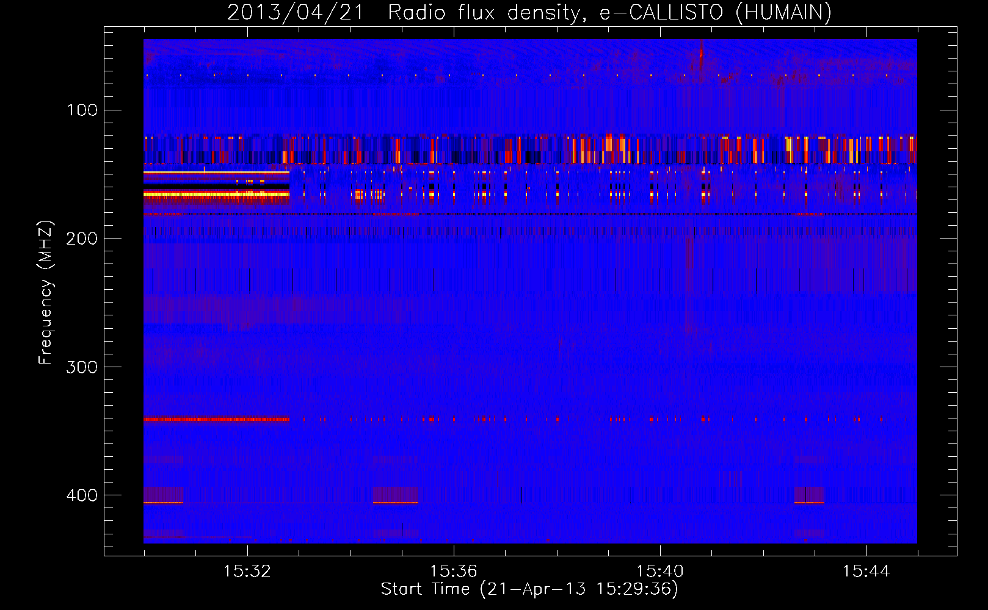Click the 15:36 time tick label
Screen dimensions: 988x610
(x=454, y=572)
